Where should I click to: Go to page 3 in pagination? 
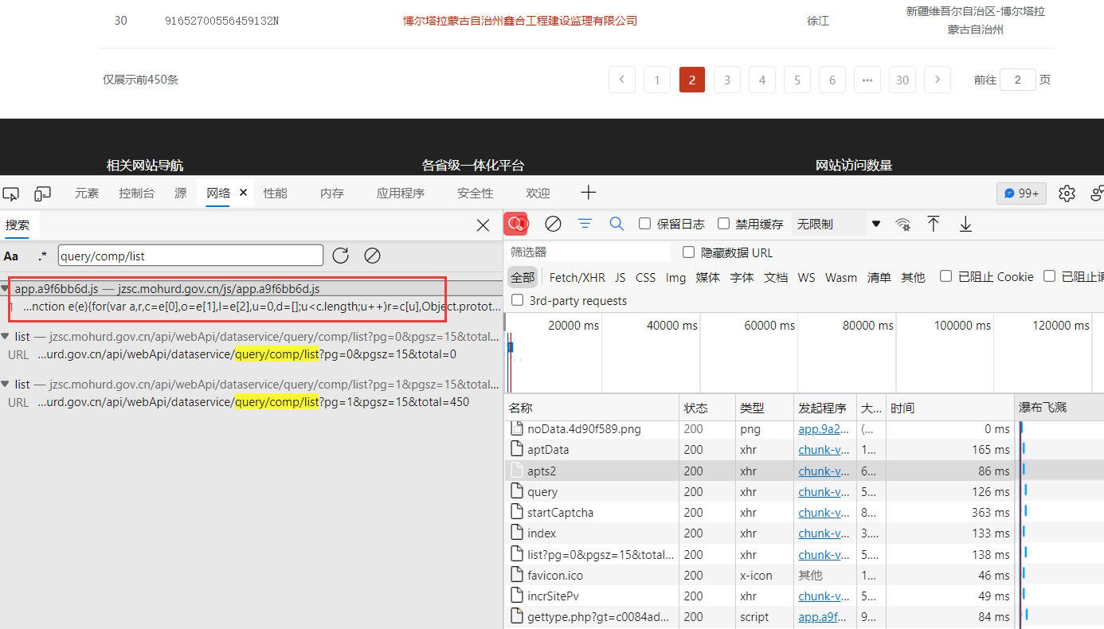tap(727, 80)
